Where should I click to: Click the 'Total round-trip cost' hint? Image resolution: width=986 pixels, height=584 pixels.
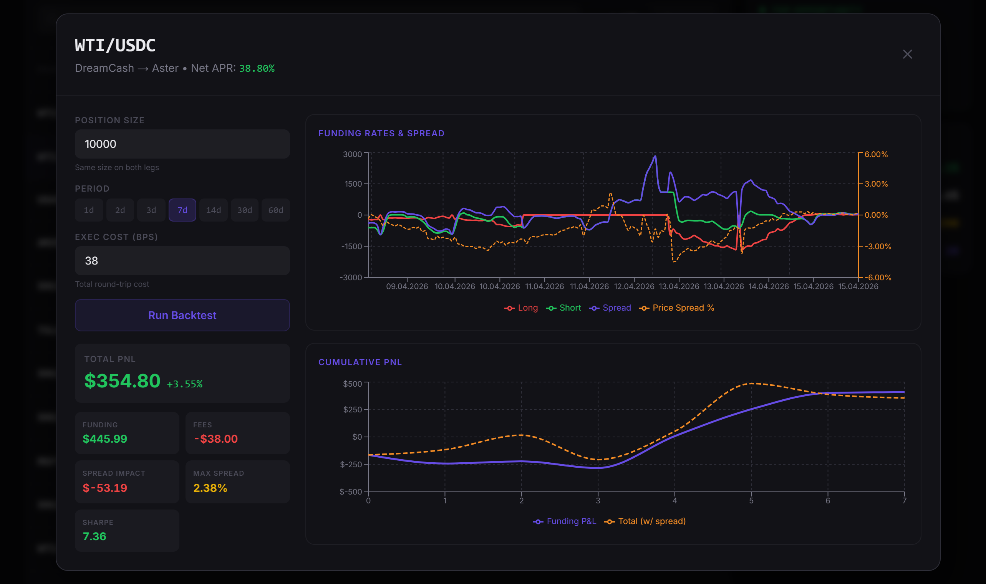(x=112, y=284)
